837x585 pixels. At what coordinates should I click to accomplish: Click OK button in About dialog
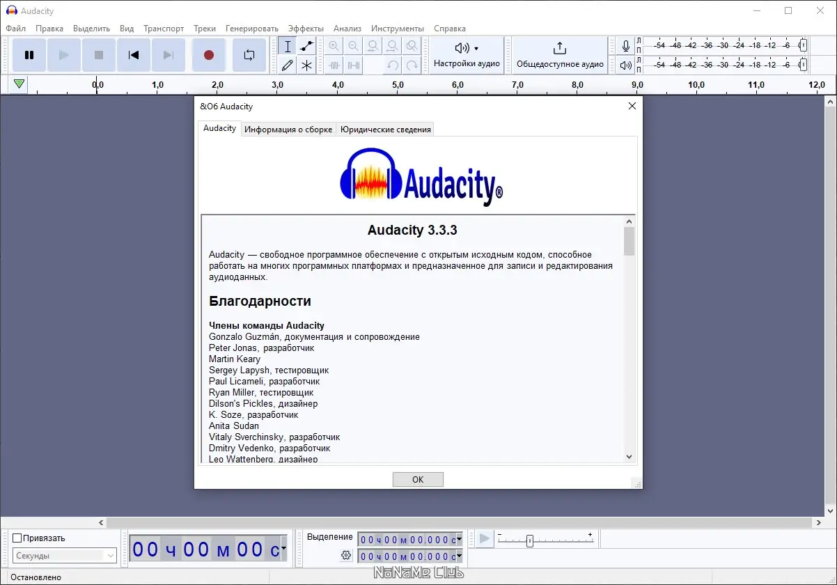coord(418,479)
